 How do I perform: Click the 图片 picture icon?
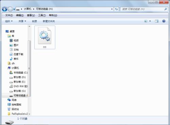[x=11, y=45]
